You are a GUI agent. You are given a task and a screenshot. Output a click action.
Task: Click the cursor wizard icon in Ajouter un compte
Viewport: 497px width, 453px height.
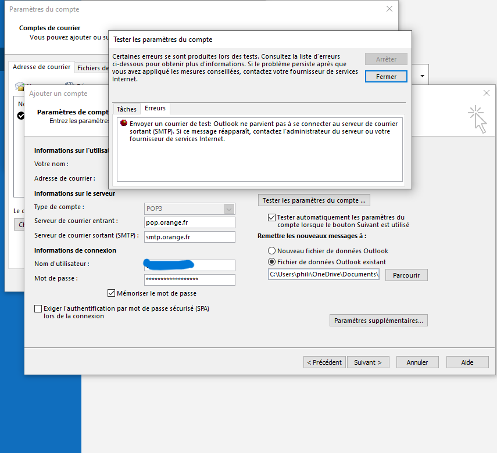pos(477,118)
